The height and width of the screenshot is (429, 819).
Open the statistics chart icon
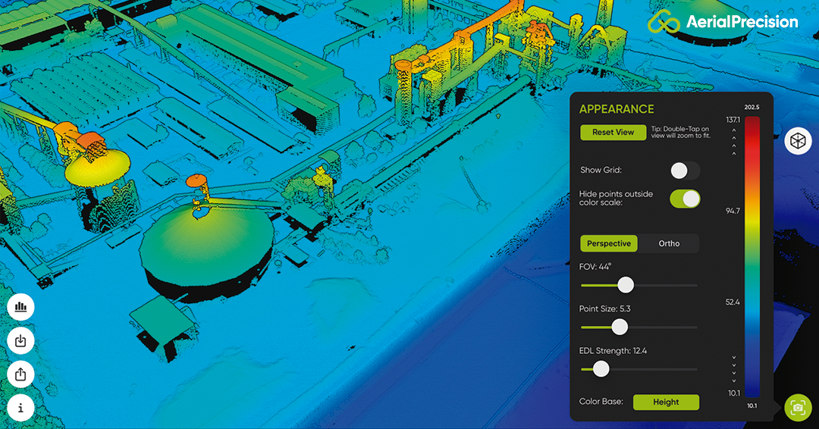(21, 307)
